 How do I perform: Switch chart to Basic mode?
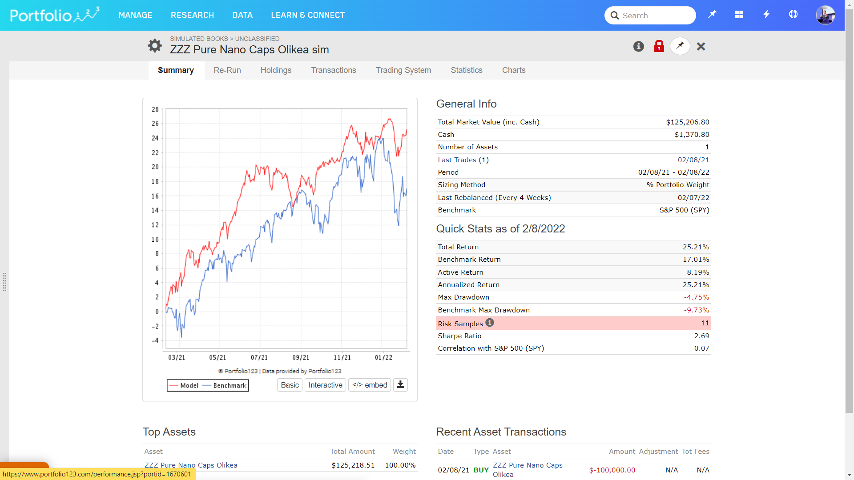(290, 385)
